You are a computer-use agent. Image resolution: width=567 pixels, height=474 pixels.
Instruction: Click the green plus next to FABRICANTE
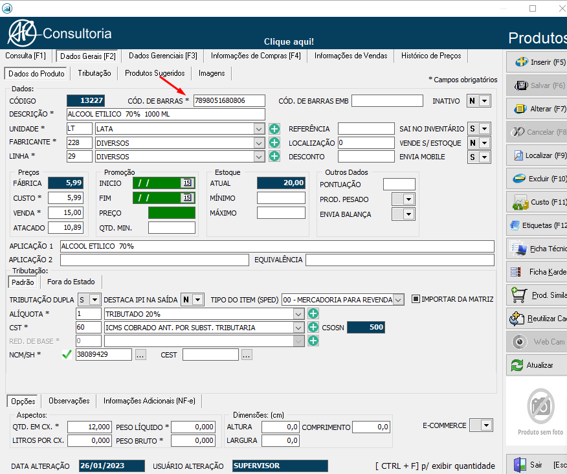(274, 142)
